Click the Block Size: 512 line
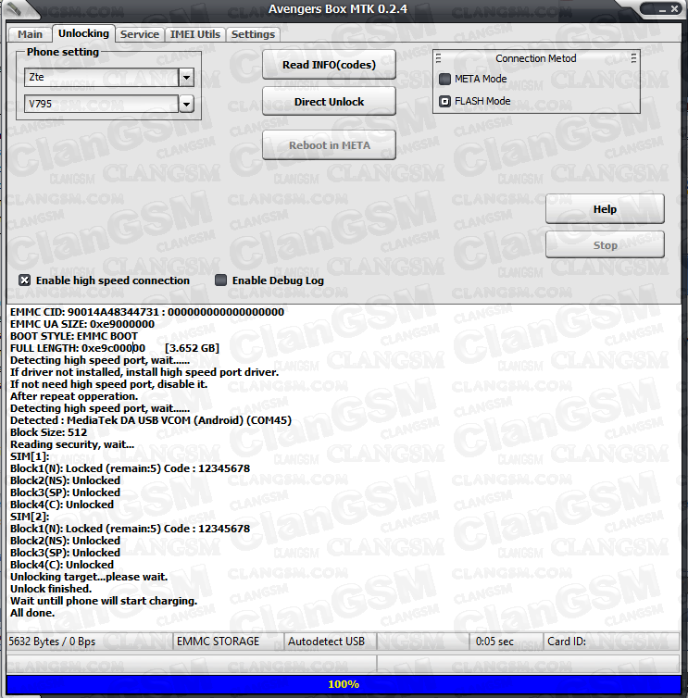Screen dimensions: 688x698 48,432
